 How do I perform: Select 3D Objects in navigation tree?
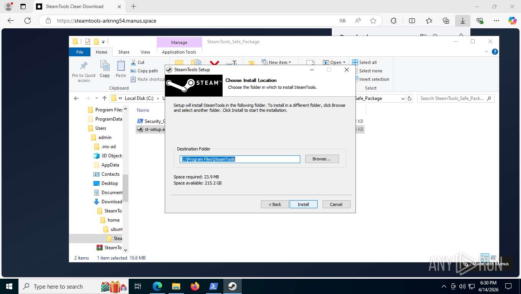108,156
